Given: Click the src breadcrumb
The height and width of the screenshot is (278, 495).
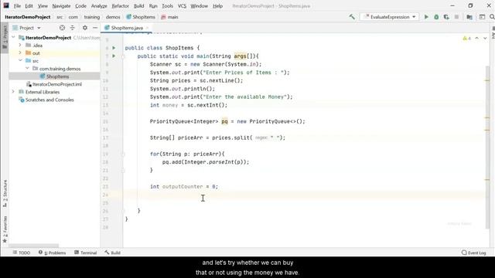Looking at the screenshot, I should tap(60, 17).
